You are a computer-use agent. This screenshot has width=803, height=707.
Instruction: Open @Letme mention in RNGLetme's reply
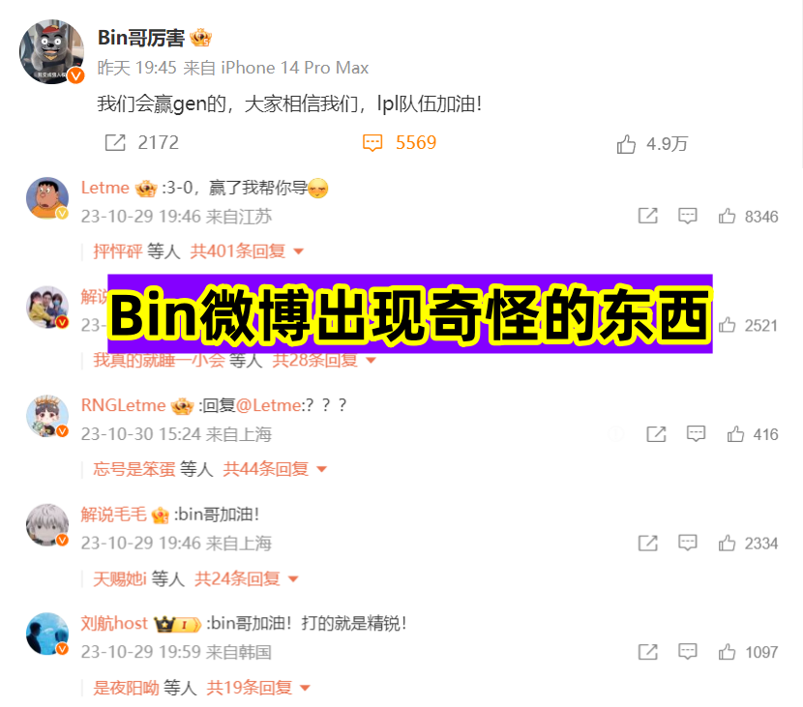coord(269,405)
